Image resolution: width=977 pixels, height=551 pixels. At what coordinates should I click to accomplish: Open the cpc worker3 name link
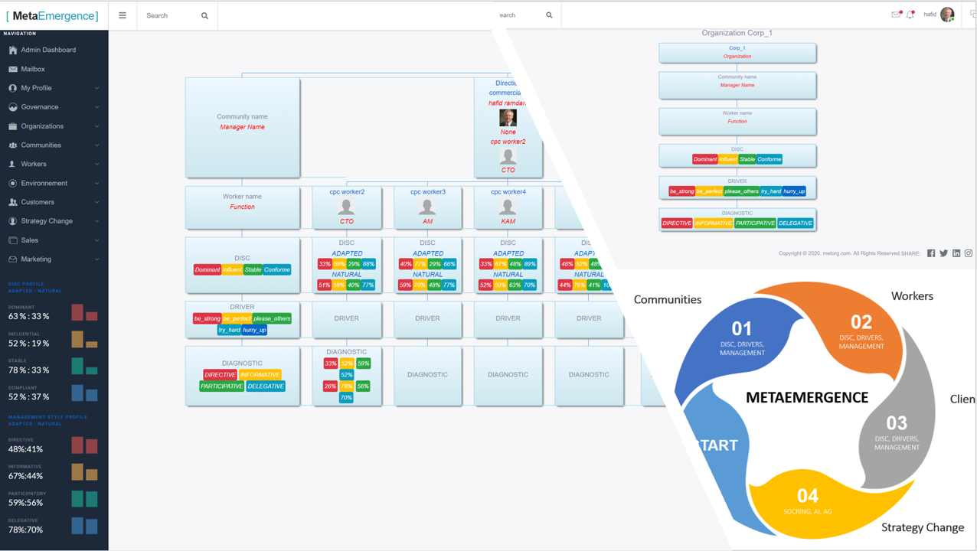click(427, 192)
